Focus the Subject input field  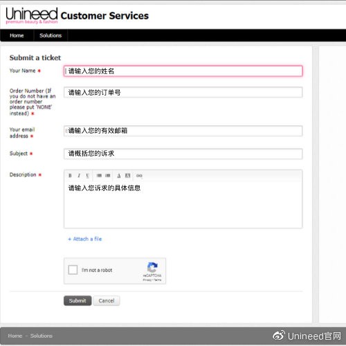(183, 154)
